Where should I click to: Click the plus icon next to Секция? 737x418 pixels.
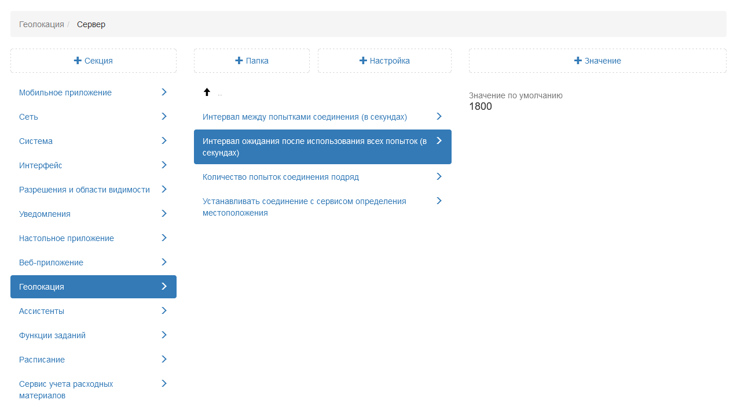(78, 61)
